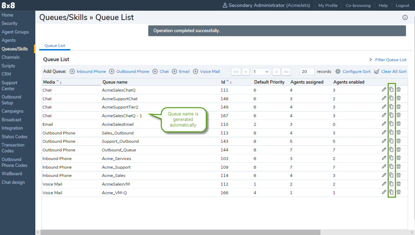Copy the AcmeSupportChat queue
Image resolution: width=415 pixels, height=235 pixels.
[x=391, y=98]
